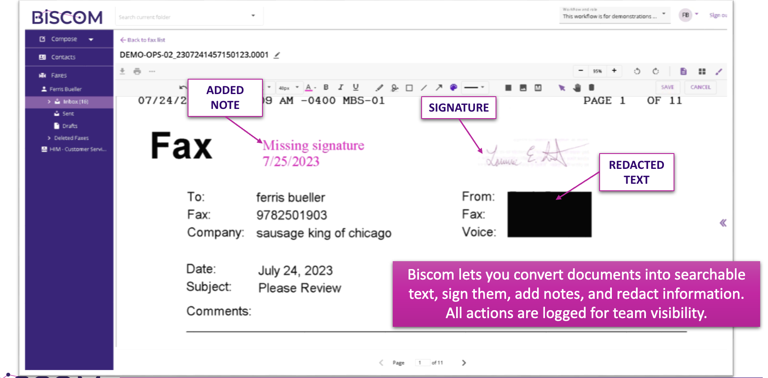Go to the next page
The height and width of the screenshot is (378, 768).
pyautogui.click(x=464, y=363)
